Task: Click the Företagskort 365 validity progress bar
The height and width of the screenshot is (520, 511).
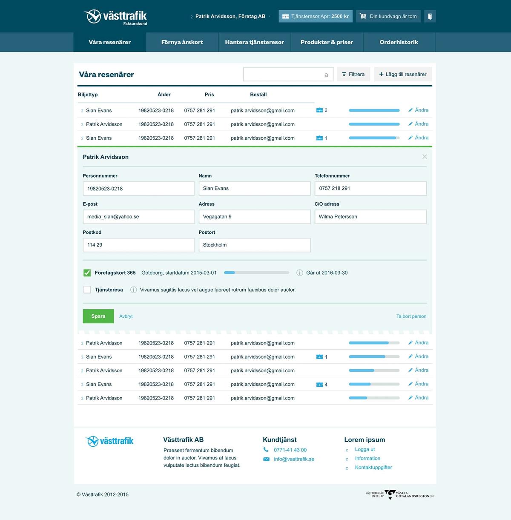Action: pos(257,273)
